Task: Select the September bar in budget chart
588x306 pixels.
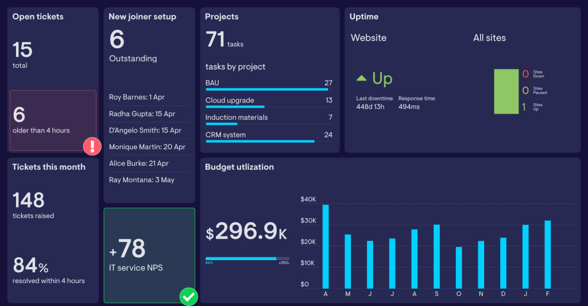Action: pos(436,256)
